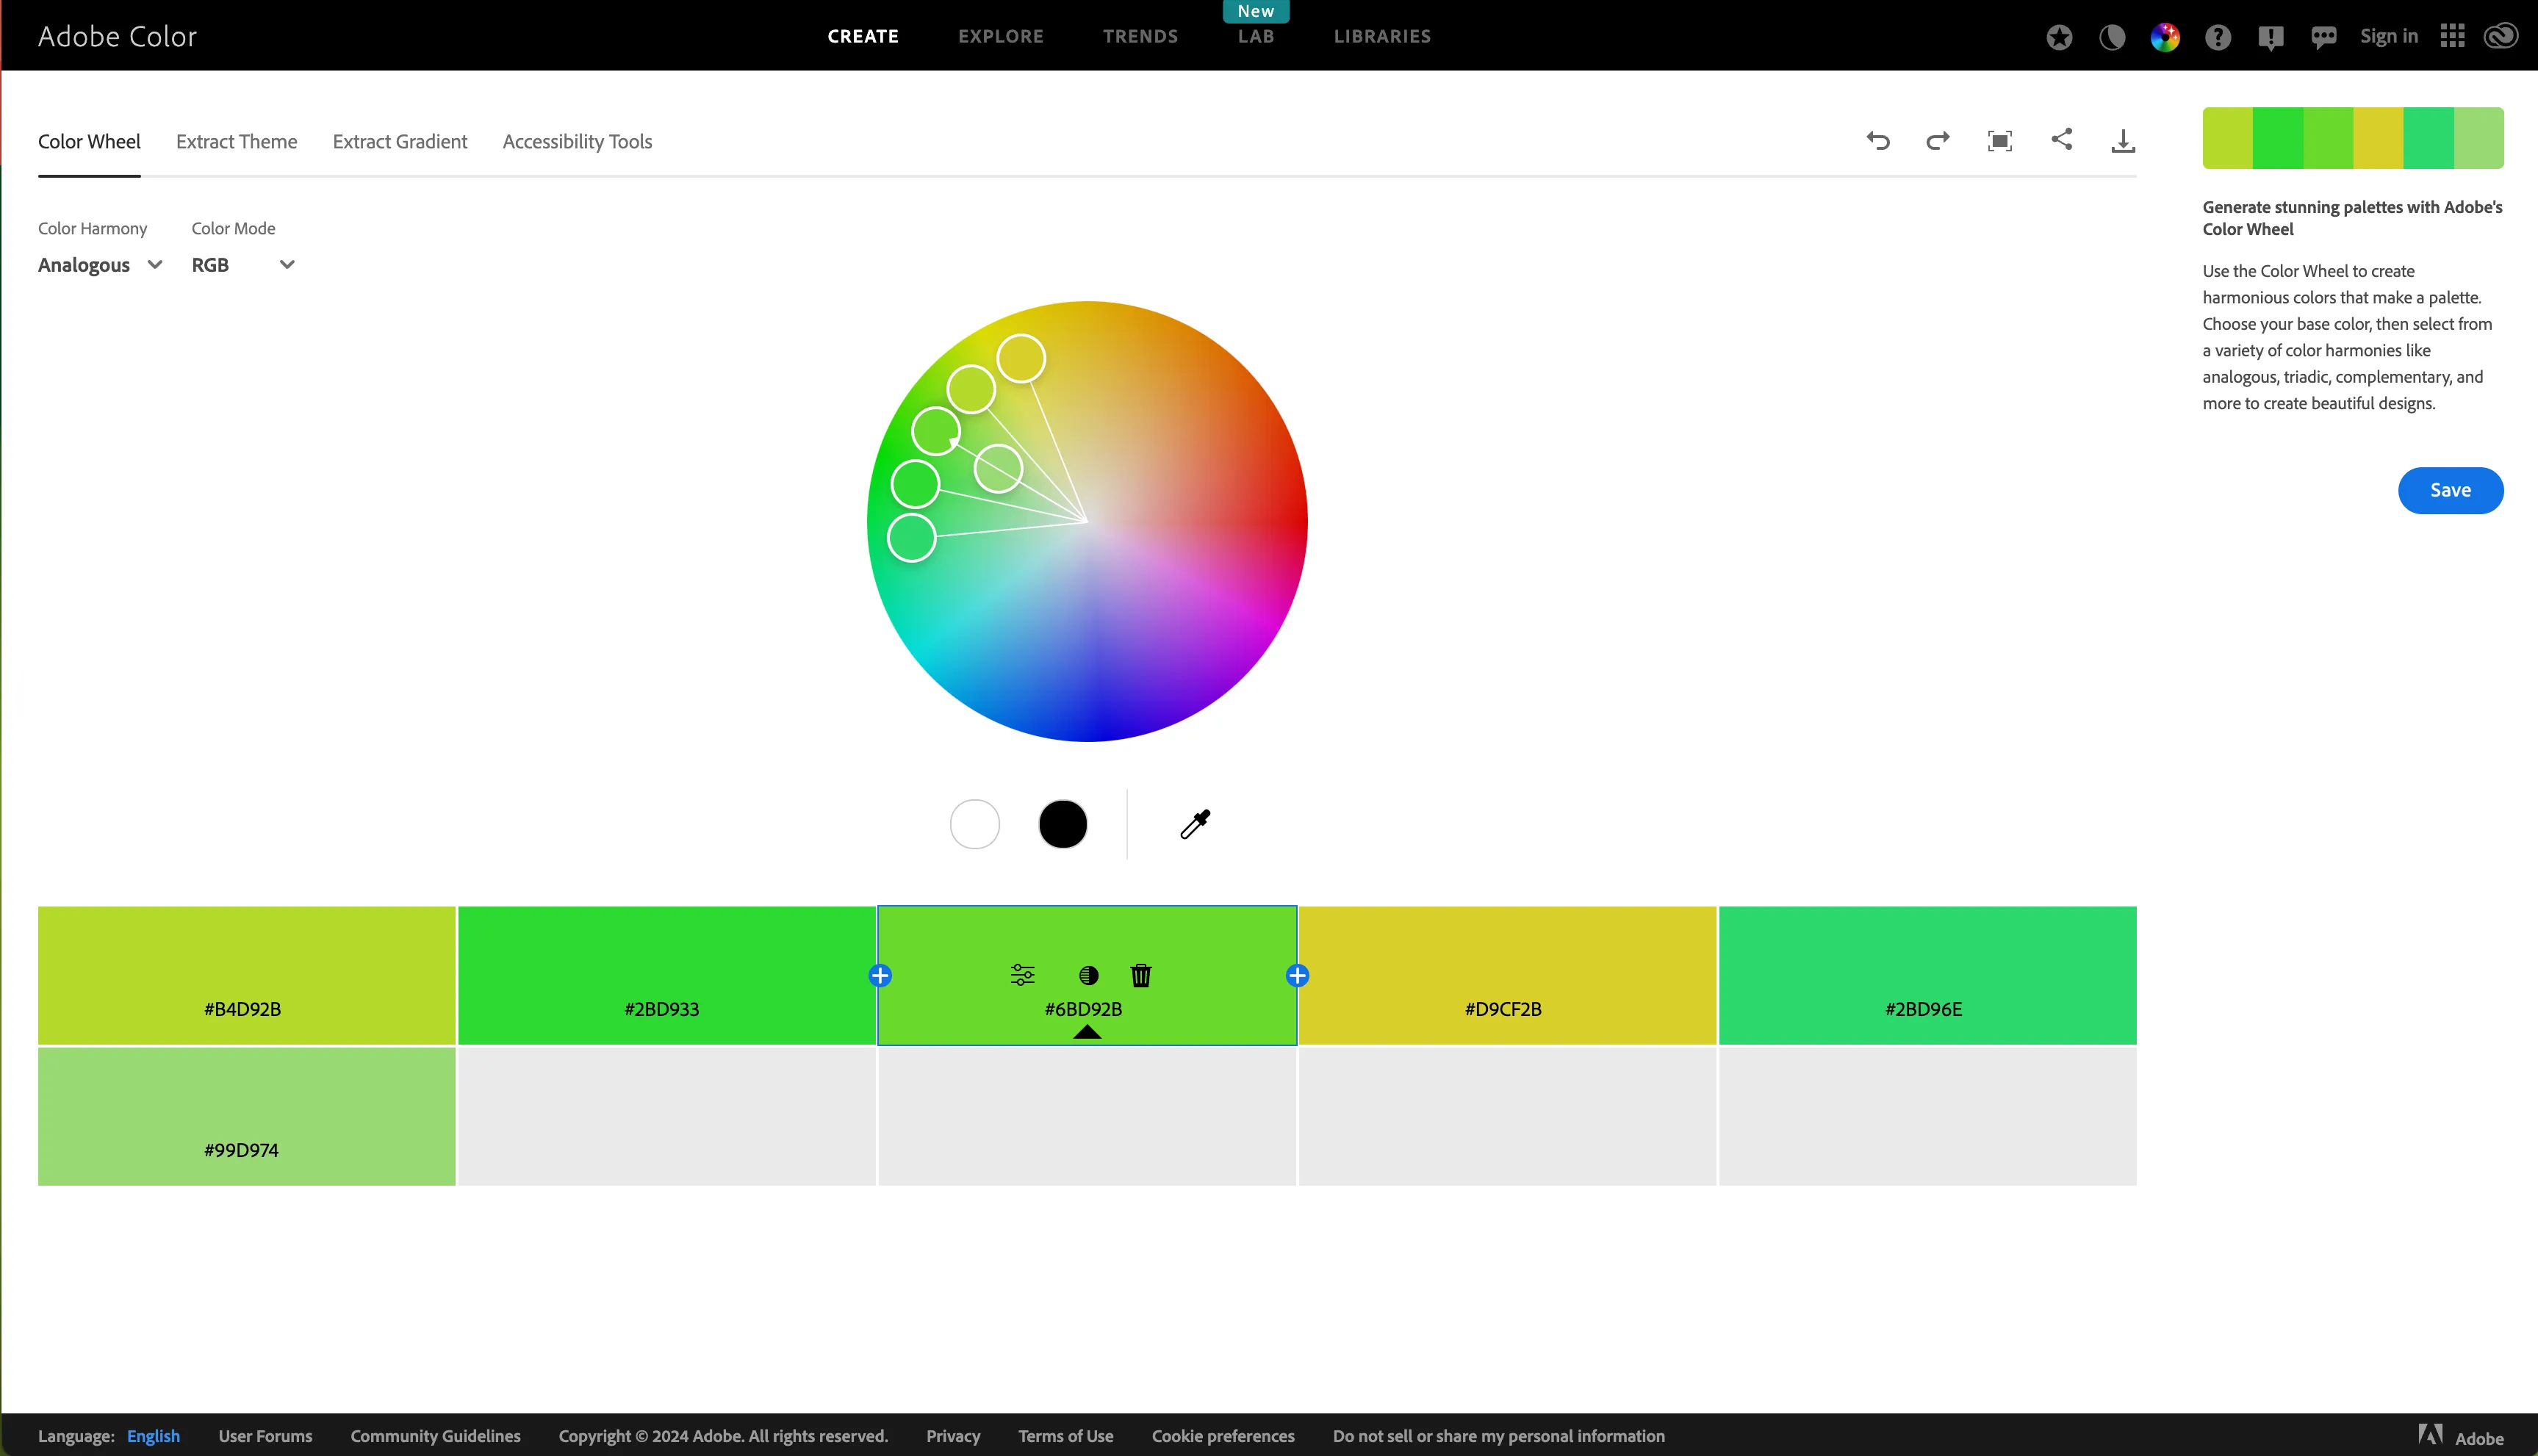Click English language link
The image size is (2538, 1456).
coord(153,1436)
